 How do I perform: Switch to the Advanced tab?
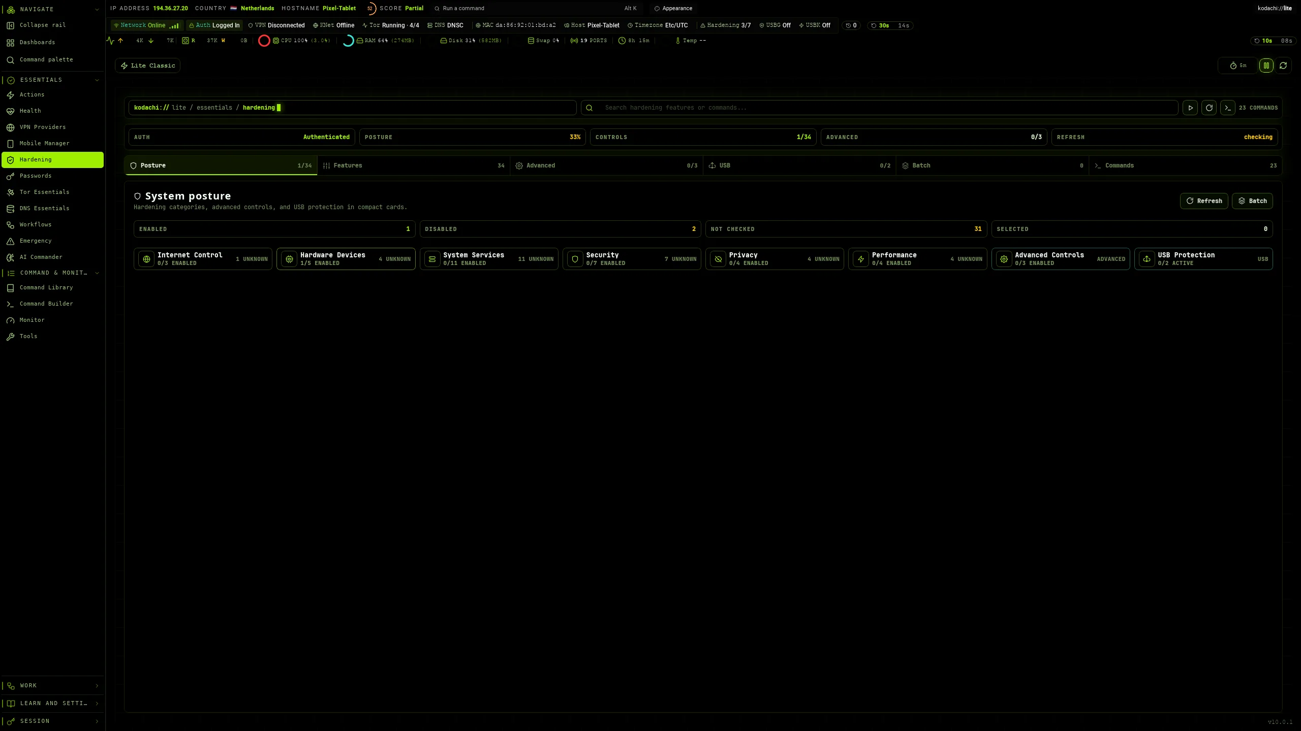pyautogui.click(x=606, y=165)
